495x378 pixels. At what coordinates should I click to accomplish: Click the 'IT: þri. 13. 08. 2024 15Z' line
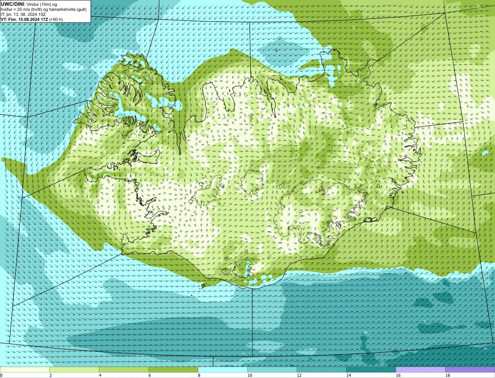pyautogui.click(x=23, y=14)
